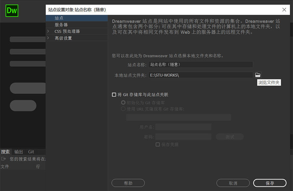Click the browse folder icon

258,75
